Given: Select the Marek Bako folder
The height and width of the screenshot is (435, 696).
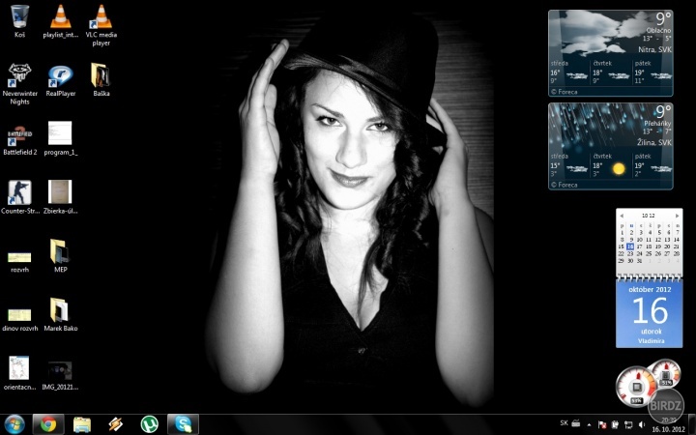Looking at the screenshot, I should (x=60, y=315).
